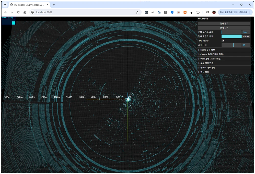View site information for localhost

click(32, 12)
